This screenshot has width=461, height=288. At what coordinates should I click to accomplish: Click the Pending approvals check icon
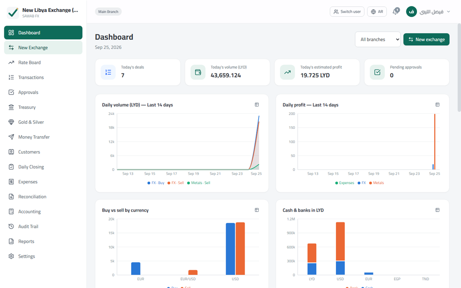click(377, 72)
